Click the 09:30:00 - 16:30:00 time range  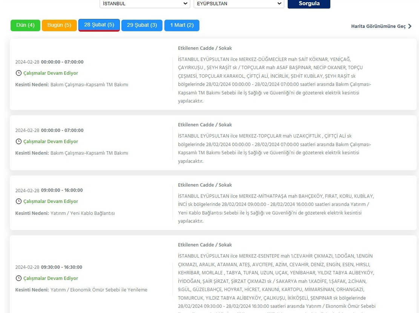(61, 267)
